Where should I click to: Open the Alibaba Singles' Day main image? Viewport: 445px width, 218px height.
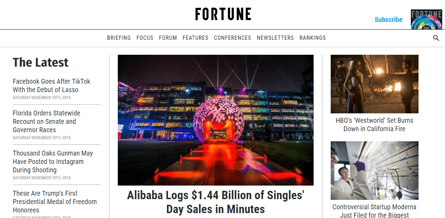[x=215, y=120]
